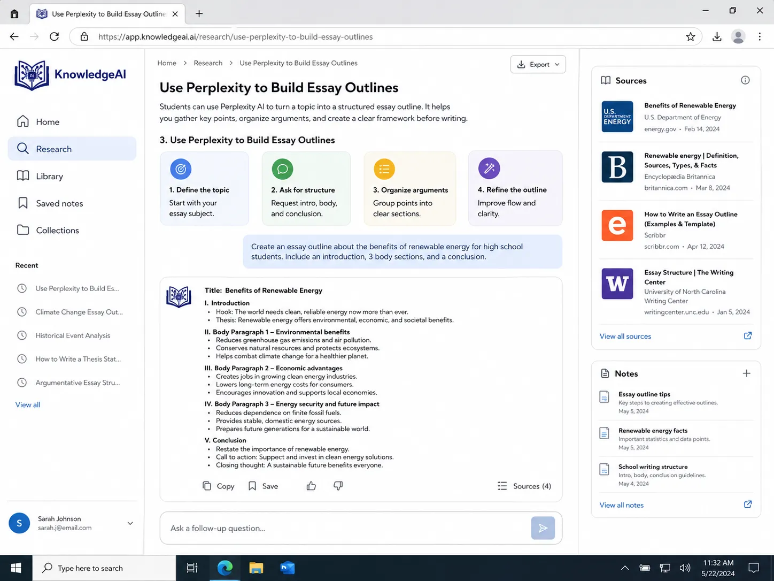The image size is (774, 581).
Task: Open all notes external link icon
Action: point(748,504)
